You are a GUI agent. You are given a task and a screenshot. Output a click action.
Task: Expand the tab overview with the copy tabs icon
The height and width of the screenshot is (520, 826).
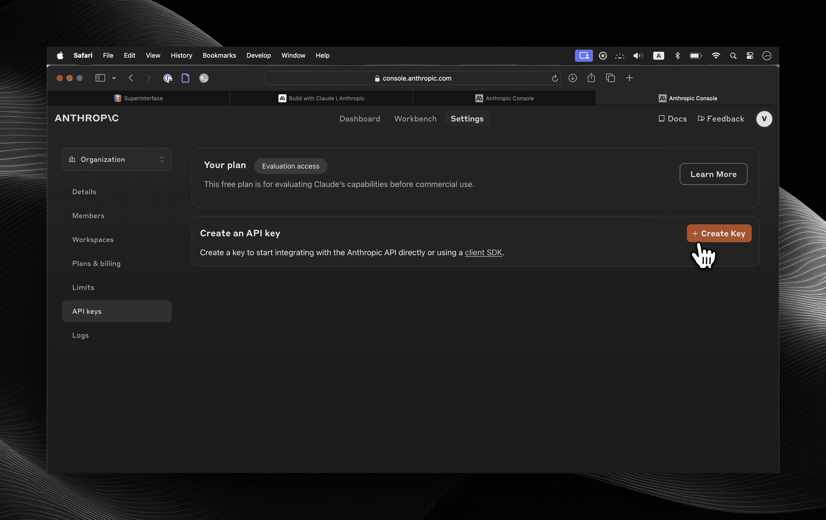point(610,78)
